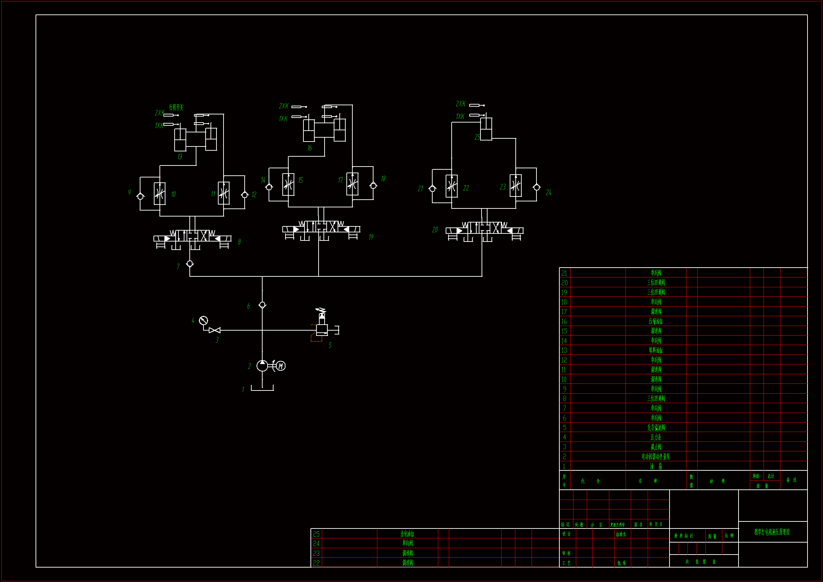Select the 压缩油缸 cell in row 16
The width and height of the screenshot is (823, 582).
click(655, 321)
